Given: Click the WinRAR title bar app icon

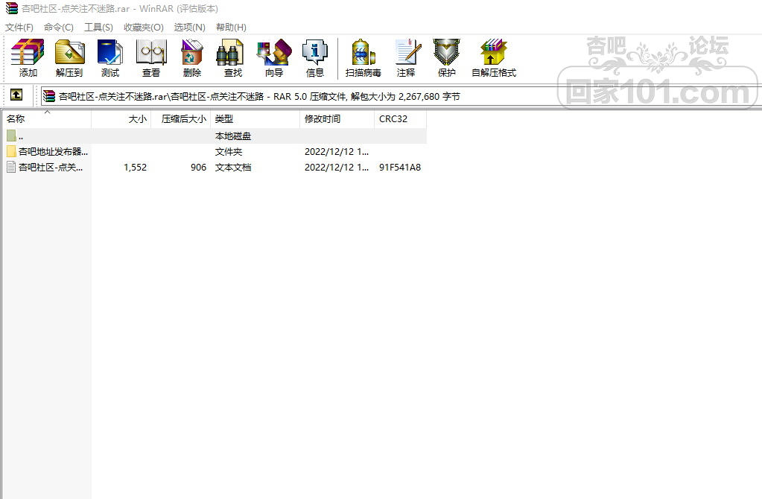Looking at the screenshot, I should [12, 8].
